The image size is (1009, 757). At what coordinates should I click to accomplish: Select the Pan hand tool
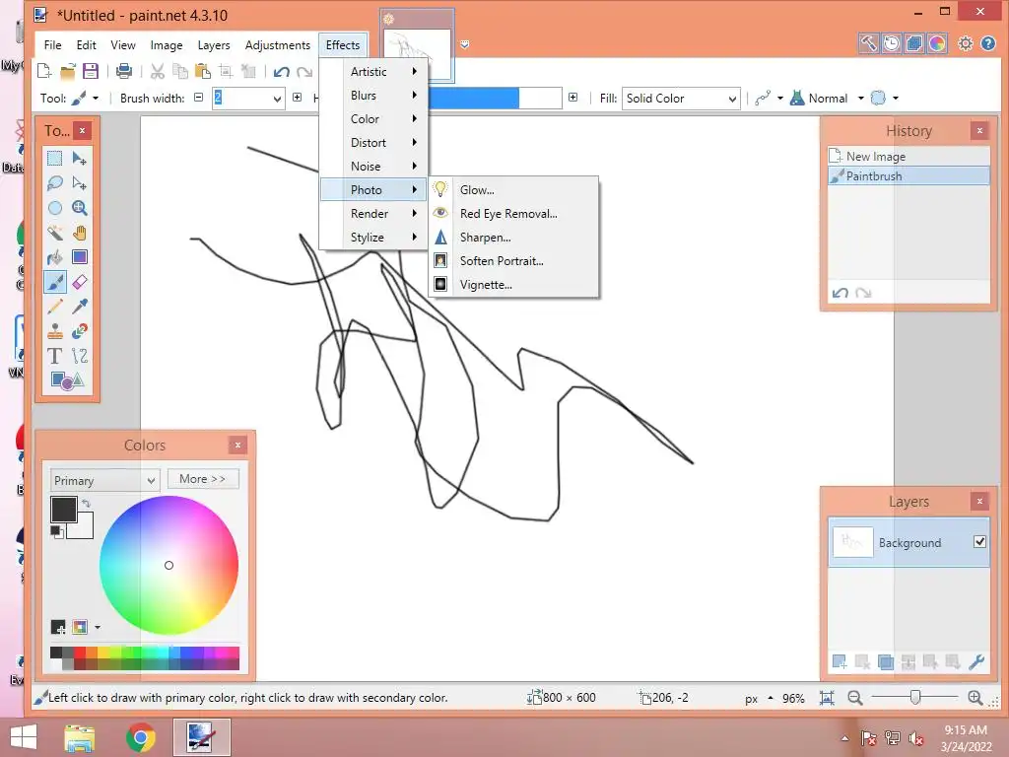tap(80, 233)
